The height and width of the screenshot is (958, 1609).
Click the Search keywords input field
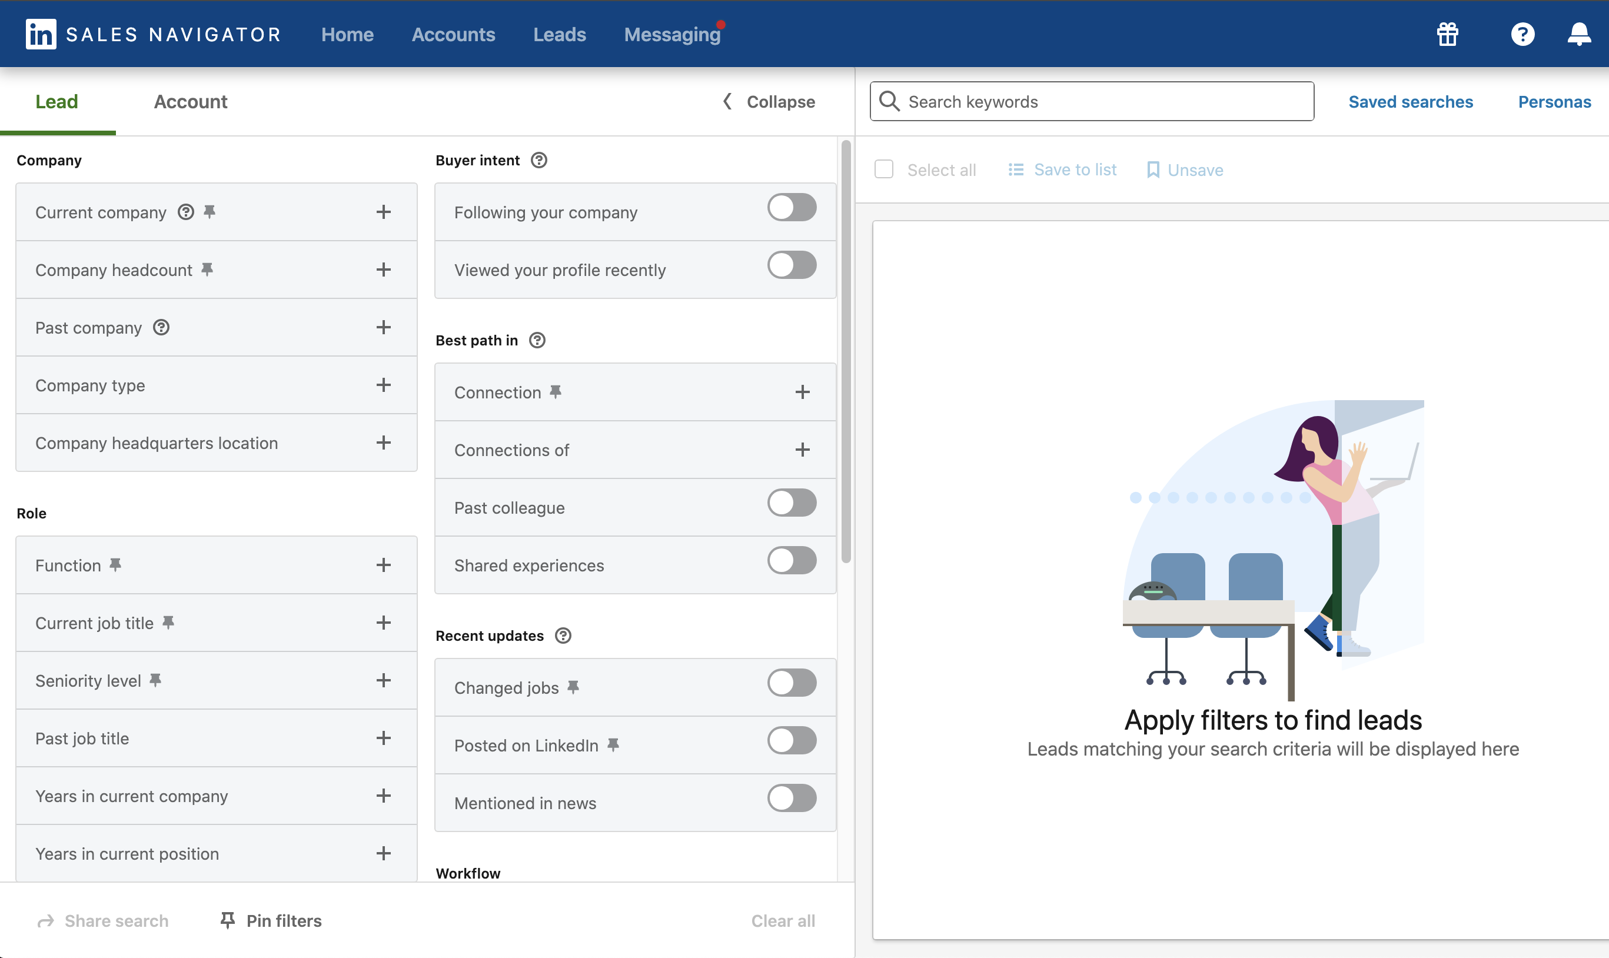pos(1092,101)
